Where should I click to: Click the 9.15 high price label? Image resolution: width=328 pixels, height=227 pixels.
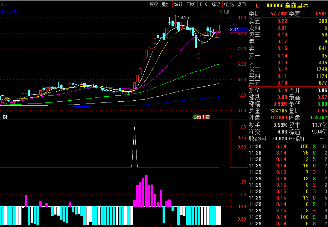click(x=184, y=17)
